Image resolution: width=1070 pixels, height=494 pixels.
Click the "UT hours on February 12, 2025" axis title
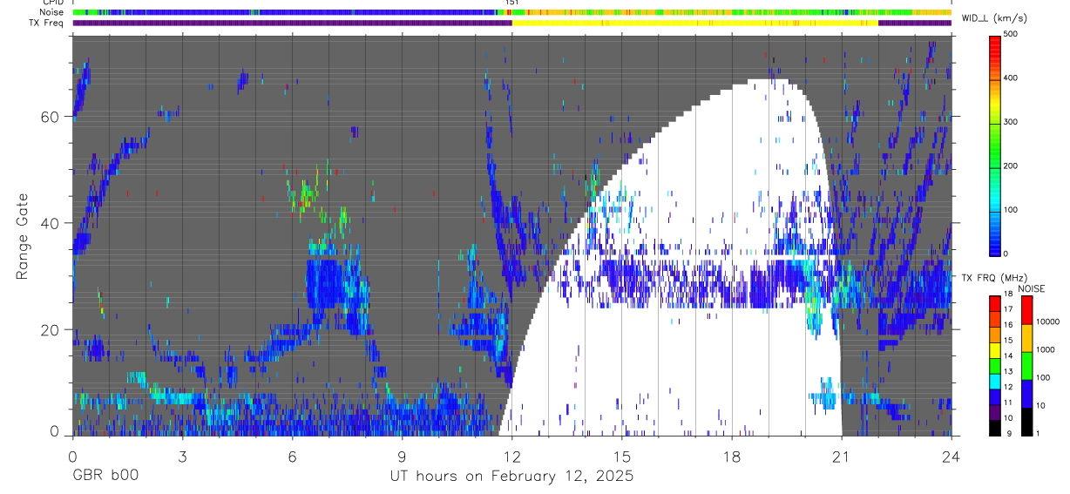coord(511,477)
